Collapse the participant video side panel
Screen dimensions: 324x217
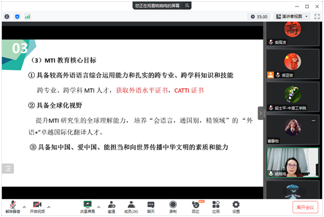(x=261, y=113)
